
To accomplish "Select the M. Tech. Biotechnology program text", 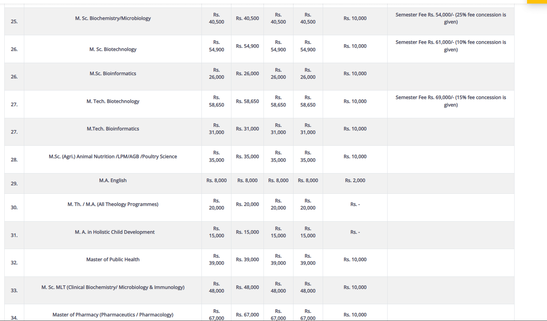I will tap(113, 102).
